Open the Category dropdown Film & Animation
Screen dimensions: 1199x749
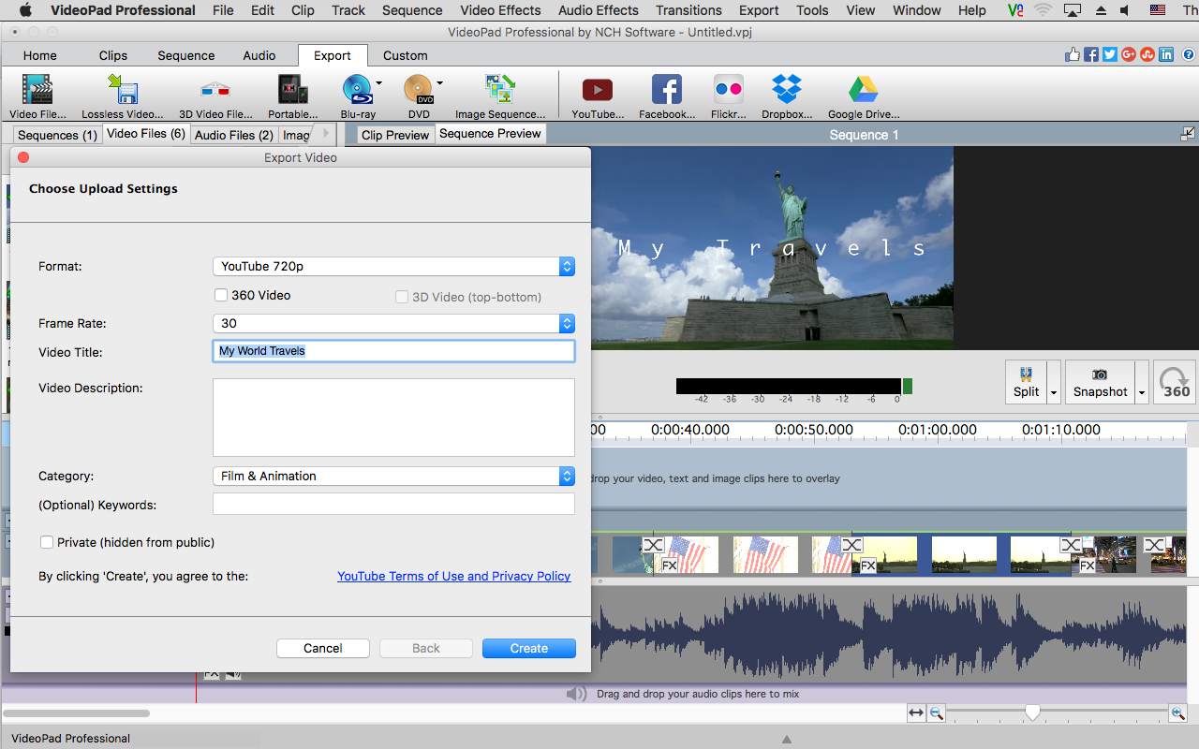393,476
